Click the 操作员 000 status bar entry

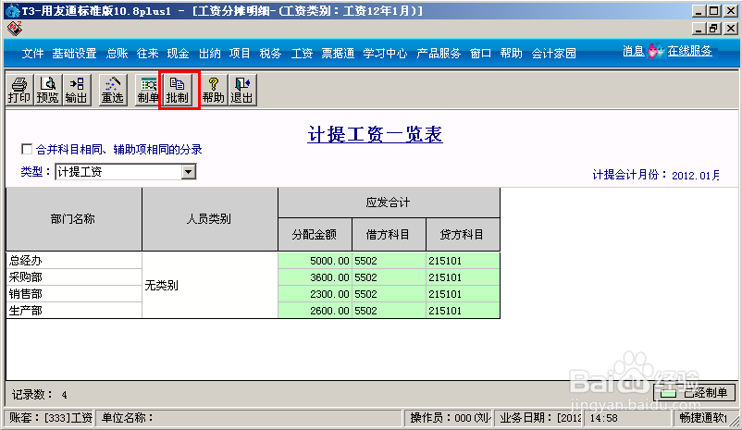(450, 418)
